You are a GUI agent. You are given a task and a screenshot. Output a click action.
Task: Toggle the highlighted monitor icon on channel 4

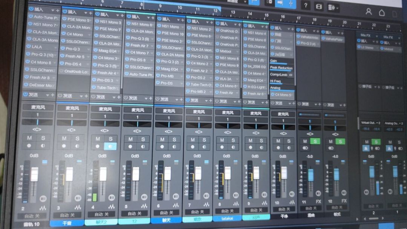110,146
